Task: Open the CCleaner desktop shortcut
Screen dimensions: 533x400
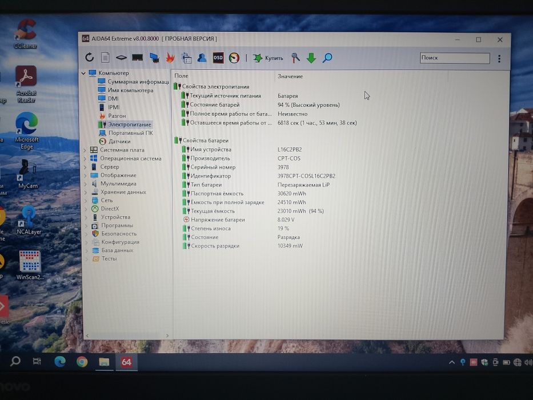Action: (x=26, y=33)
